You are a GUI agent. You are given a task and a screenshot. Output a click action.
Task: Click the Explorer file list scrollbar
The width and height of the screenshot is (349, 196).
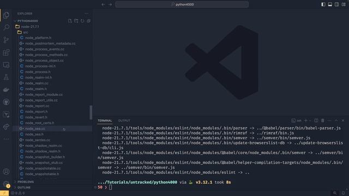tap(91, 113)
